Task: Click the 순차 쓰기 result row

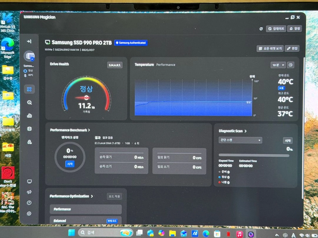Action: [x=121, y=167]
